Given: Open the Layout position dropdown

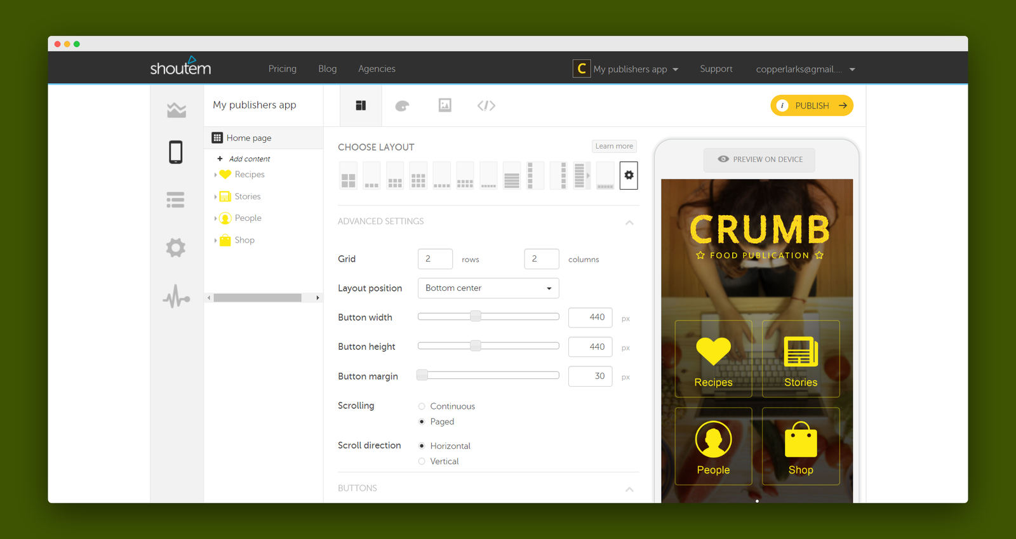Looking at the screenshot, I should click(x=488, y=288).
